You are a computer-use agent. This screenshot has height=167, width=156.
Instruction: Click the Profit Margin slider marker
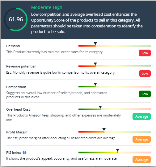coord(104,130)
